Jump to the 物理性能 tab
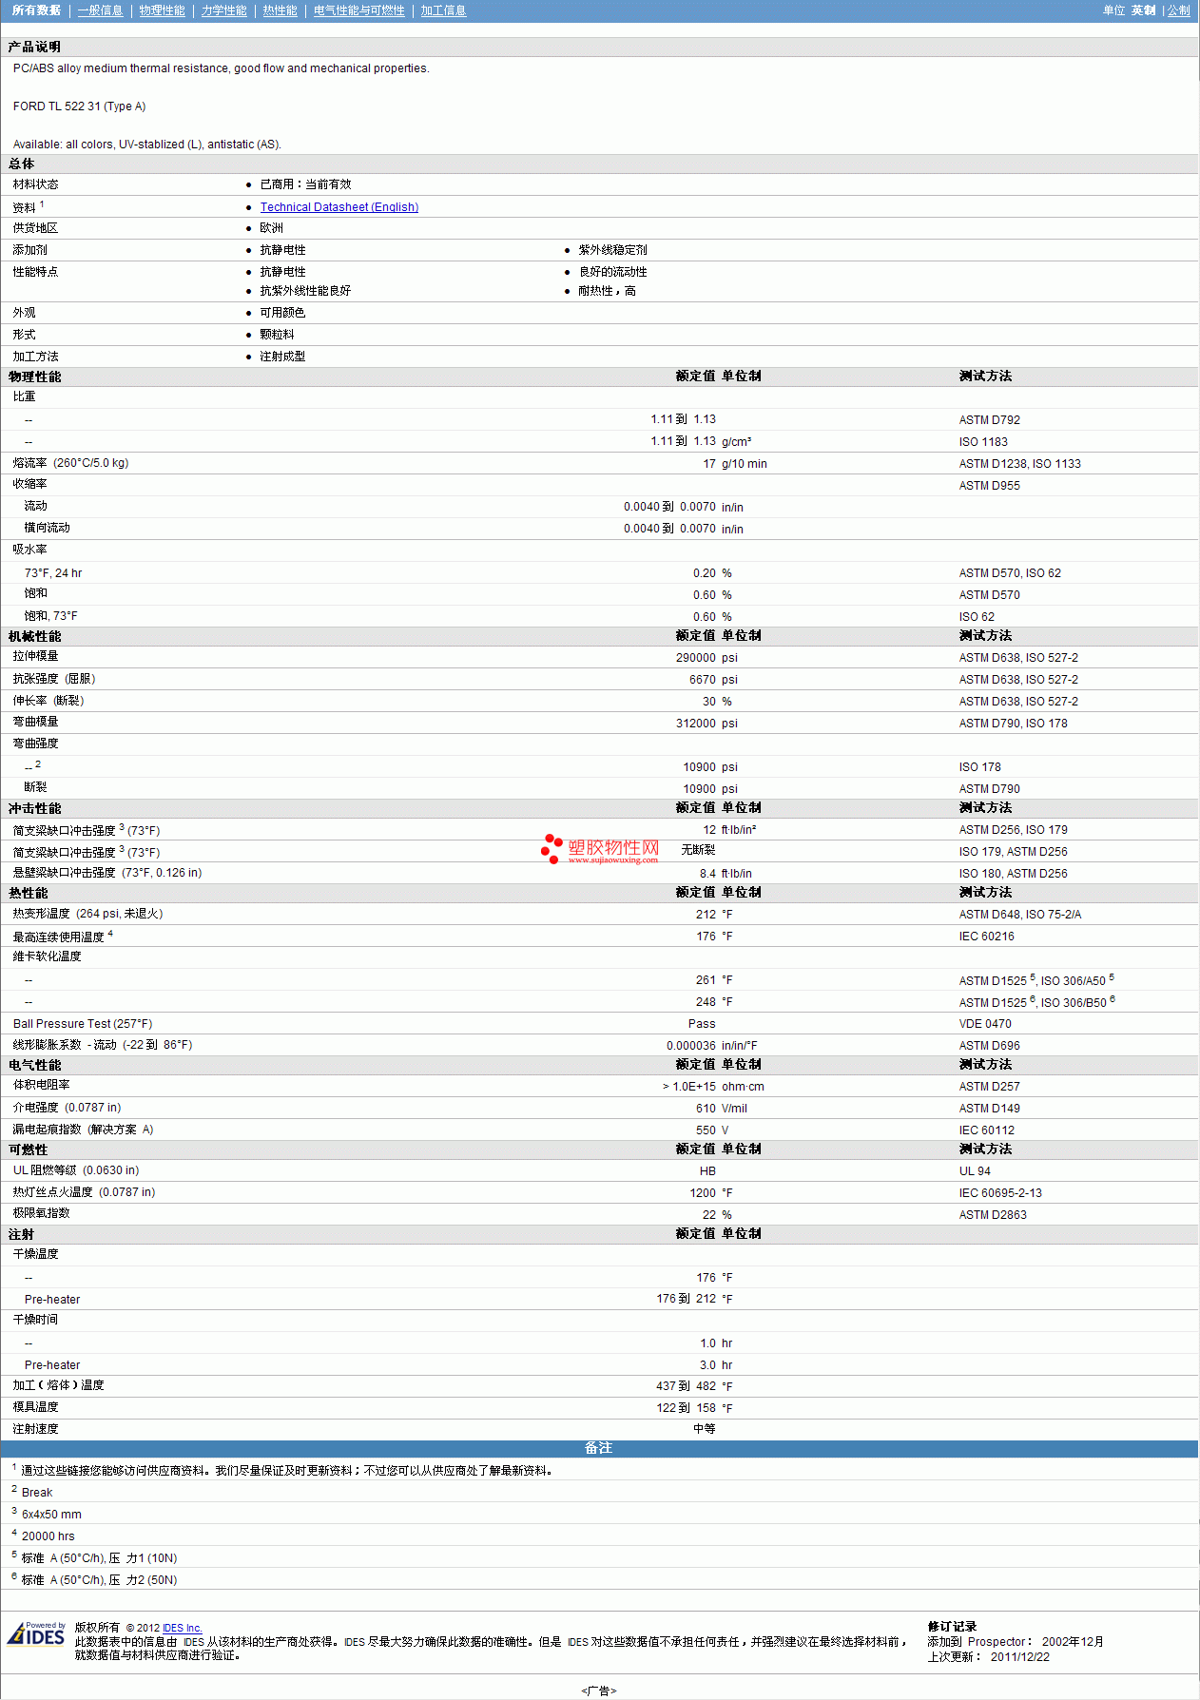The height and width of the screenshot is (1700, 1200). [x=163, y=10]
